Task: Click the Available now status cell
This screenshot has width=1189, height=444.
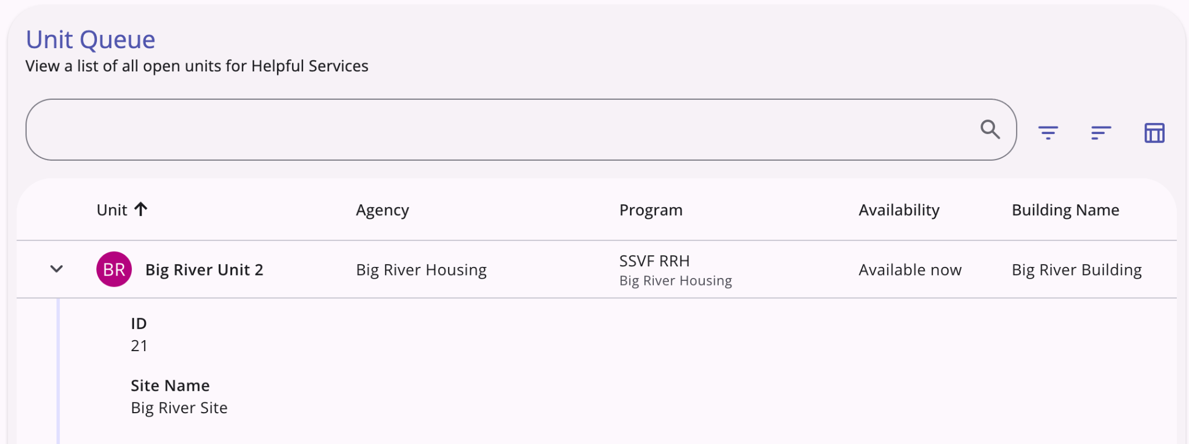Action: [x=910, y=270]
